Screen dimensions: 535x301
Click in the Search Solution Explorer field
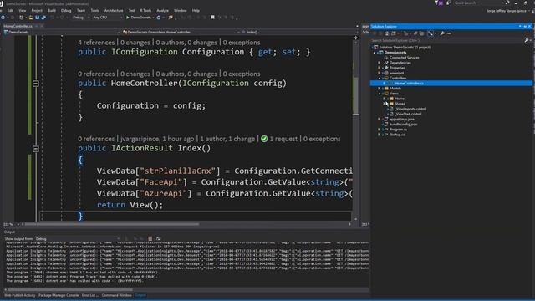(x=447, y=40)
